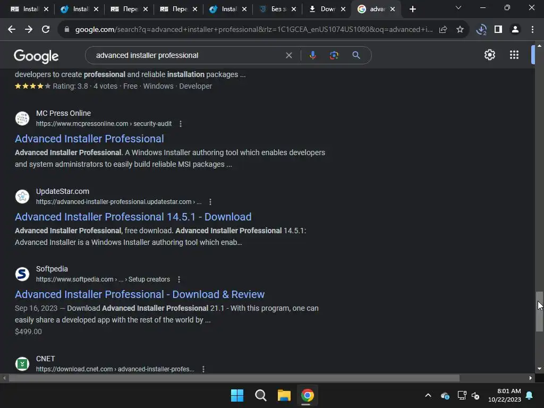Click the horizontal scrollbar thumb
This screenshot has height=408, width=544.
[x=234, y=378]
